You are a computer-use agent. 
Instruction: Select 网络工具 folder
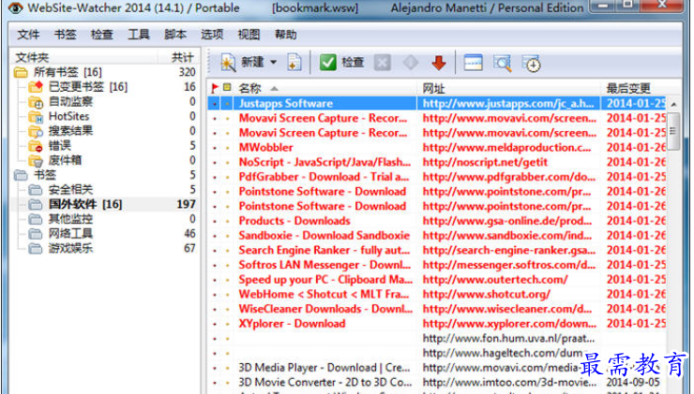[71, 233]
